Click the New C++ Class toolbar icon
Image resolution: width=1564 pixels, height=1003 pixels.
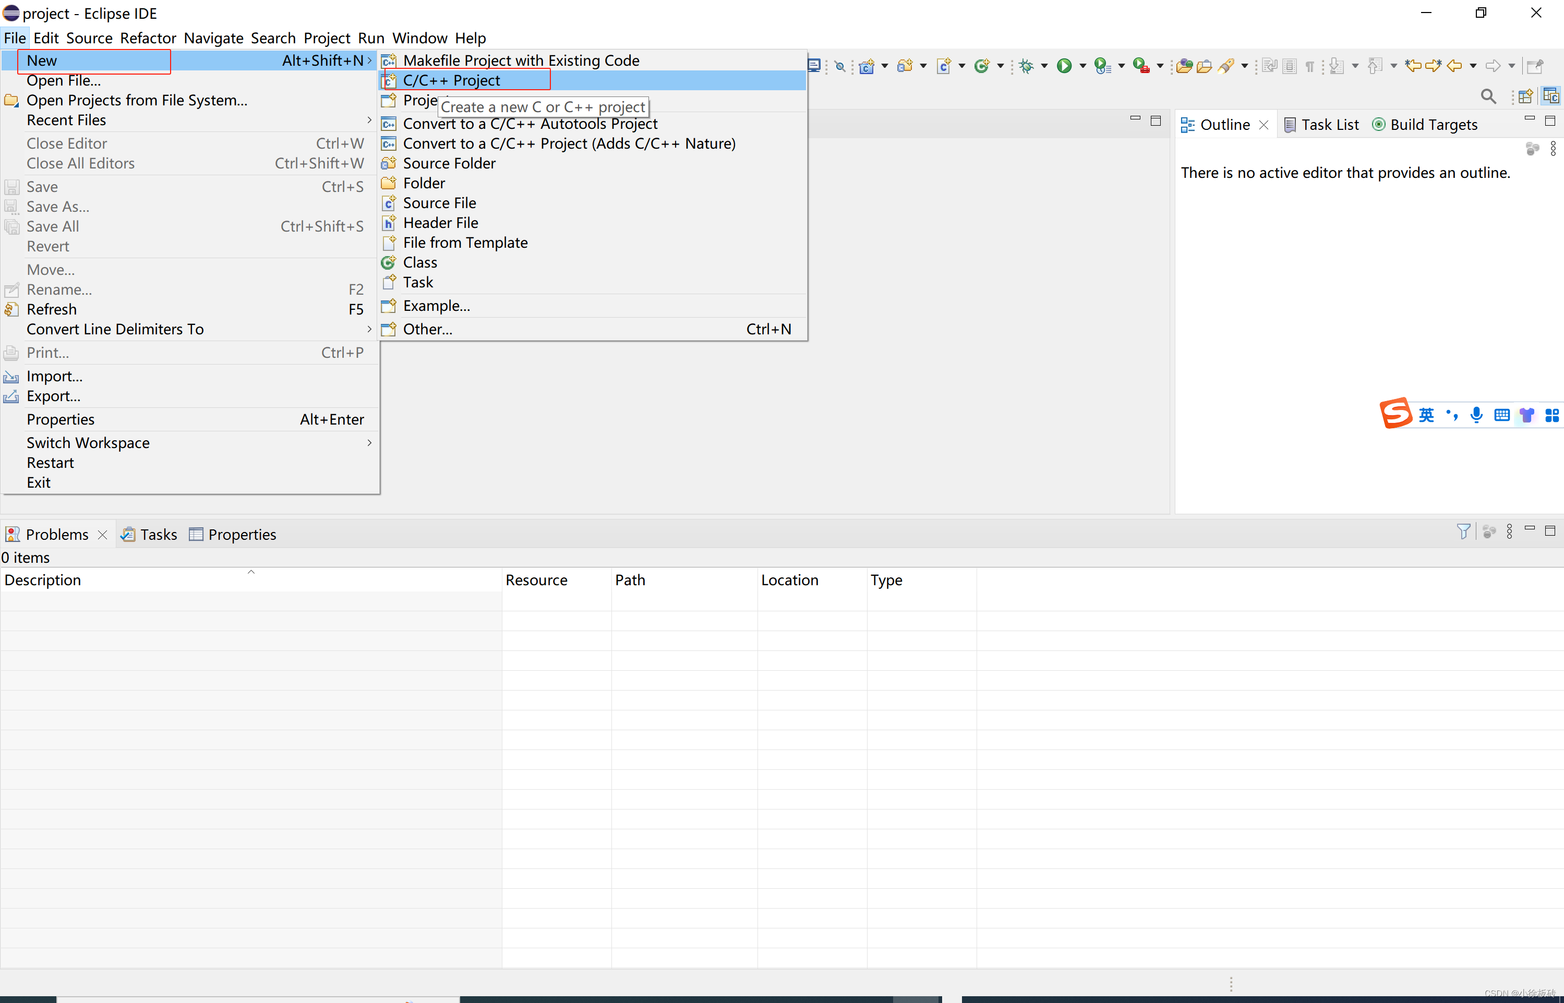click(981, 66)
